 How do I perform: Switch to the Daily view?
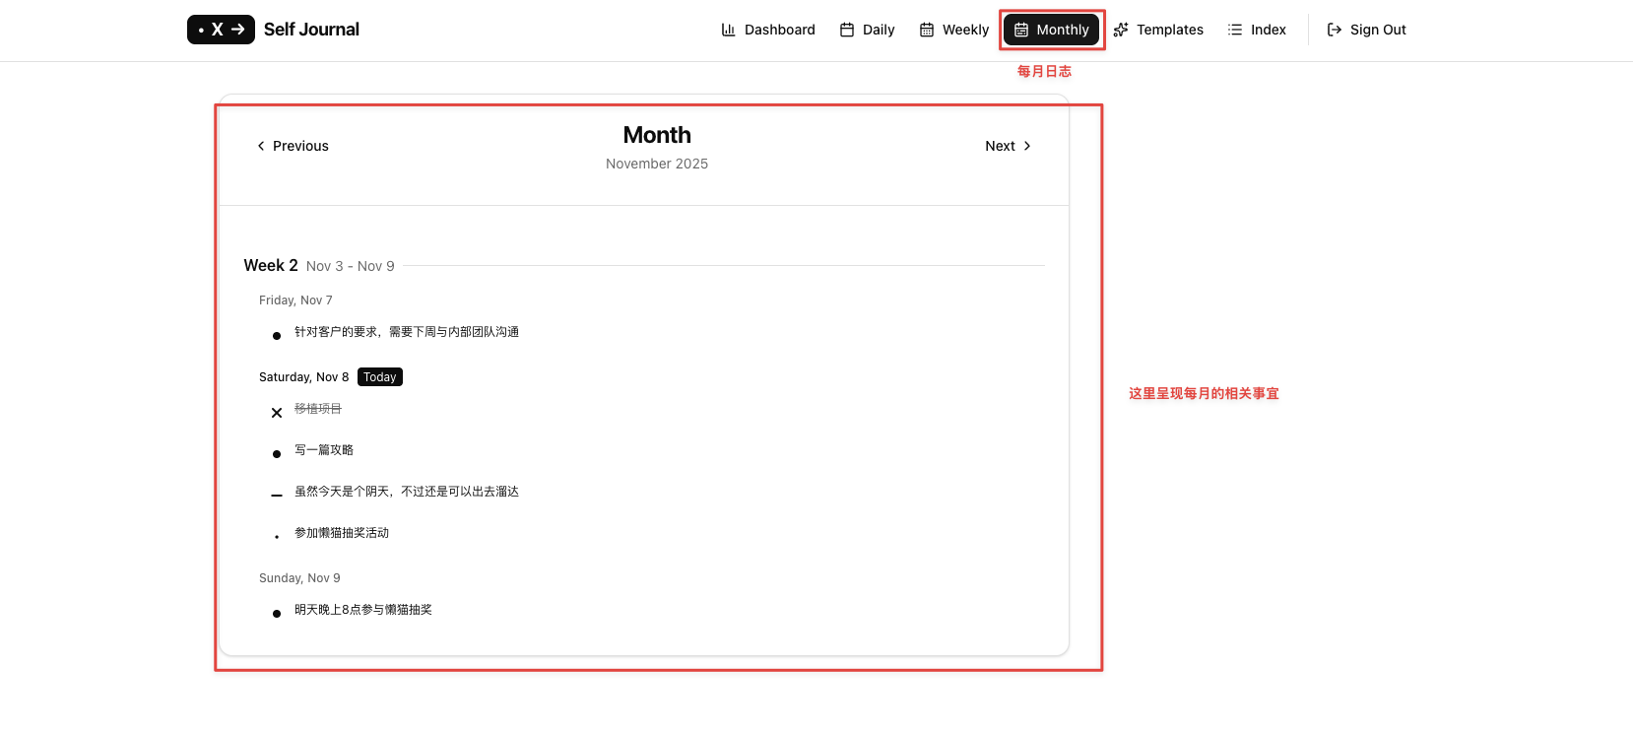pos(867,30)
